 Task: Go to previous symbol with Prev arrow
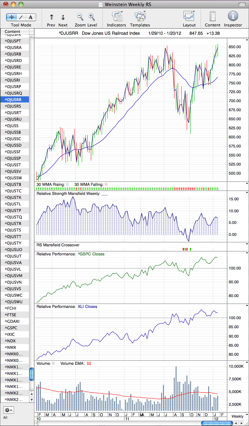tap(52, 17)
